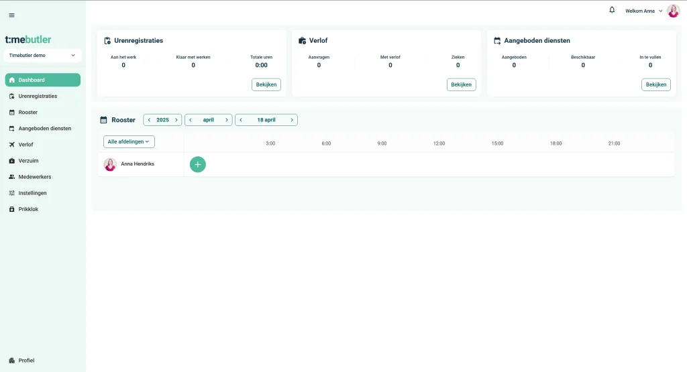687x372 pixels.
Task: Click the 21:00 time header
Action: [x=614, y=143]
